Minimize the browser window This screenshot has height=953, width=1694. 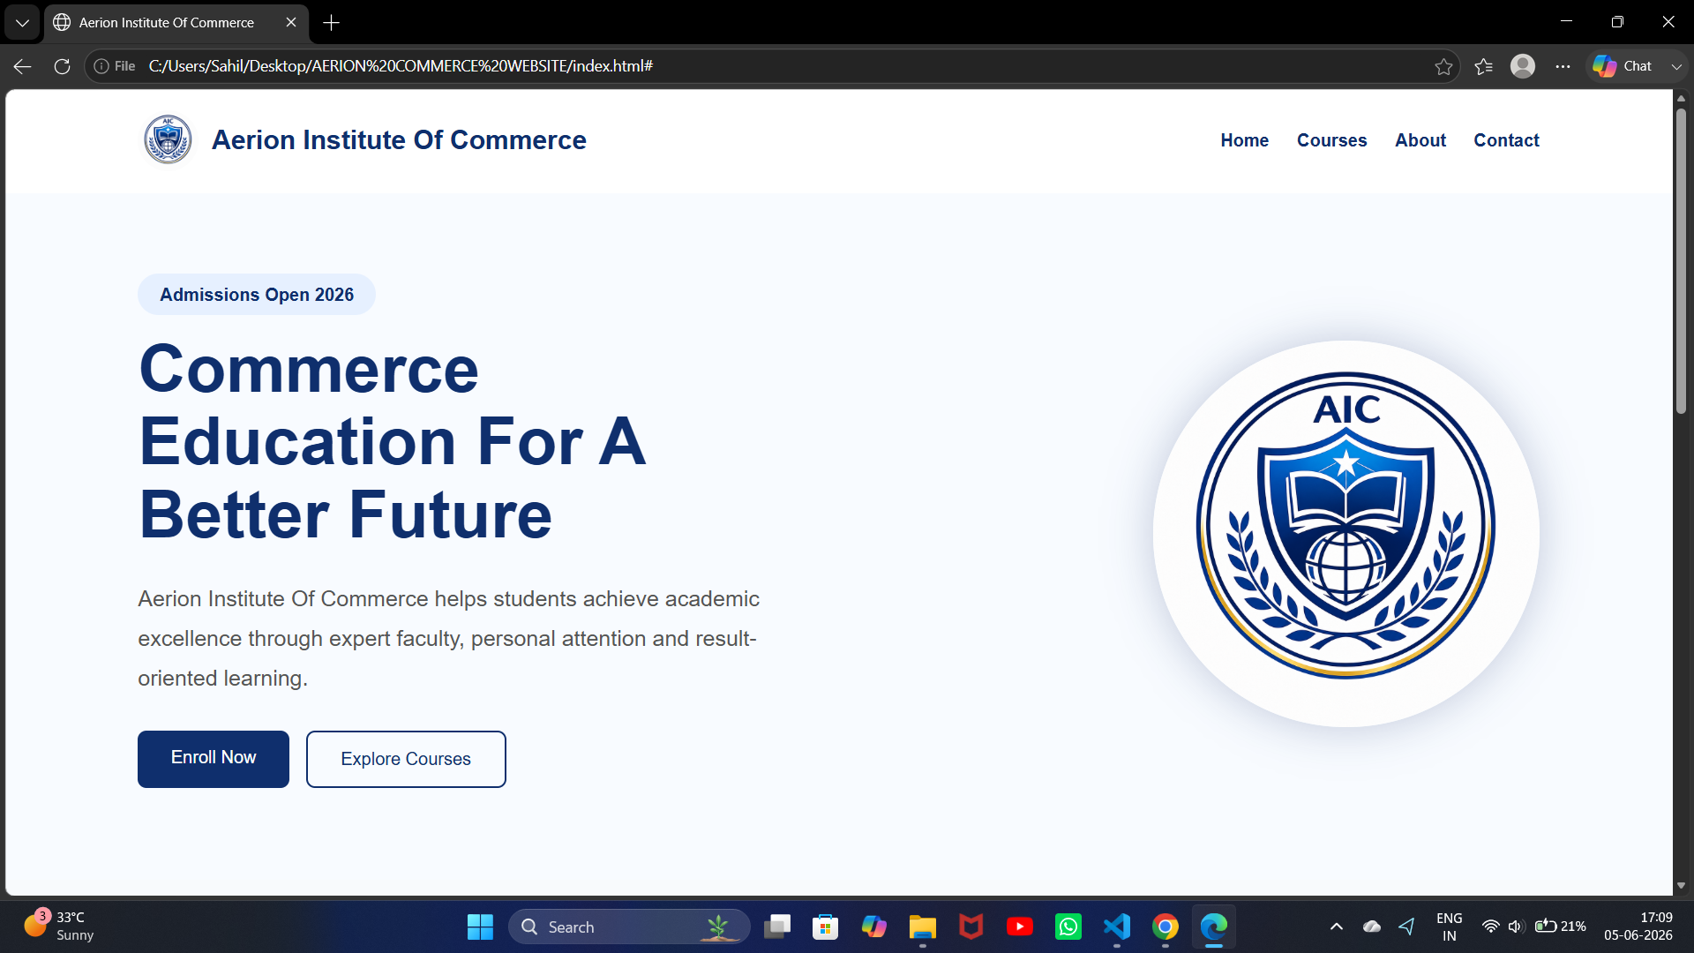1567,22
